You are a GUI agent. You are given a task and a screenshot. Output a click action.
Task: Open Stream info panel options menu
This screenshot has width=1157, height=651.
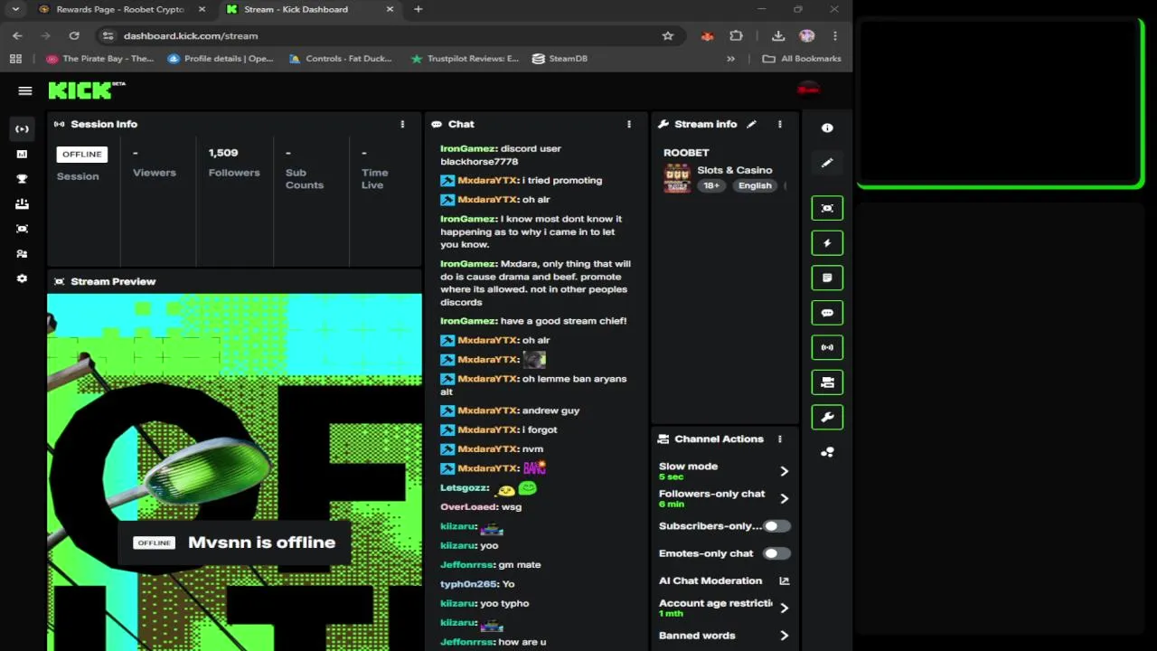pyautogui.click(x=780, y=124)
